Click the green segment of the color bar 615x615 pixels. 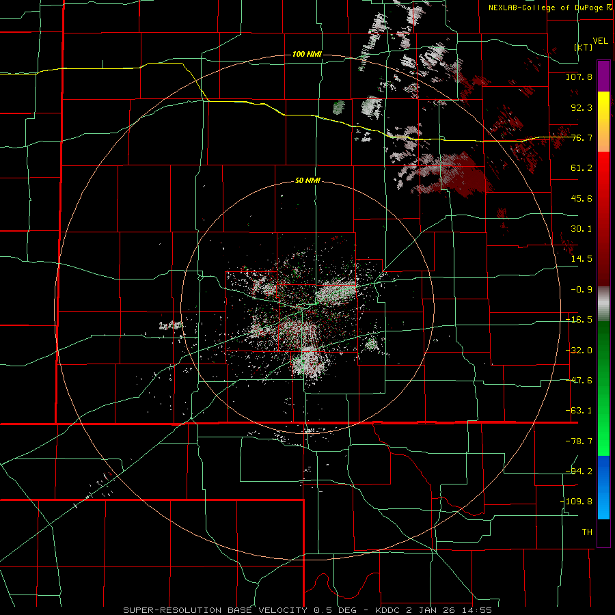pos(603,388)
